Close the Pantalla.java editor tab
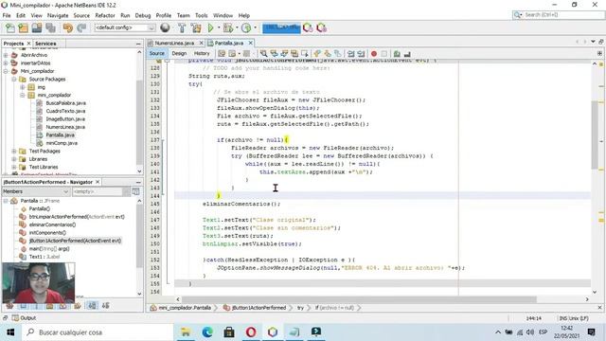This screenshot has width=606, height=341. [x=250, y=43]
